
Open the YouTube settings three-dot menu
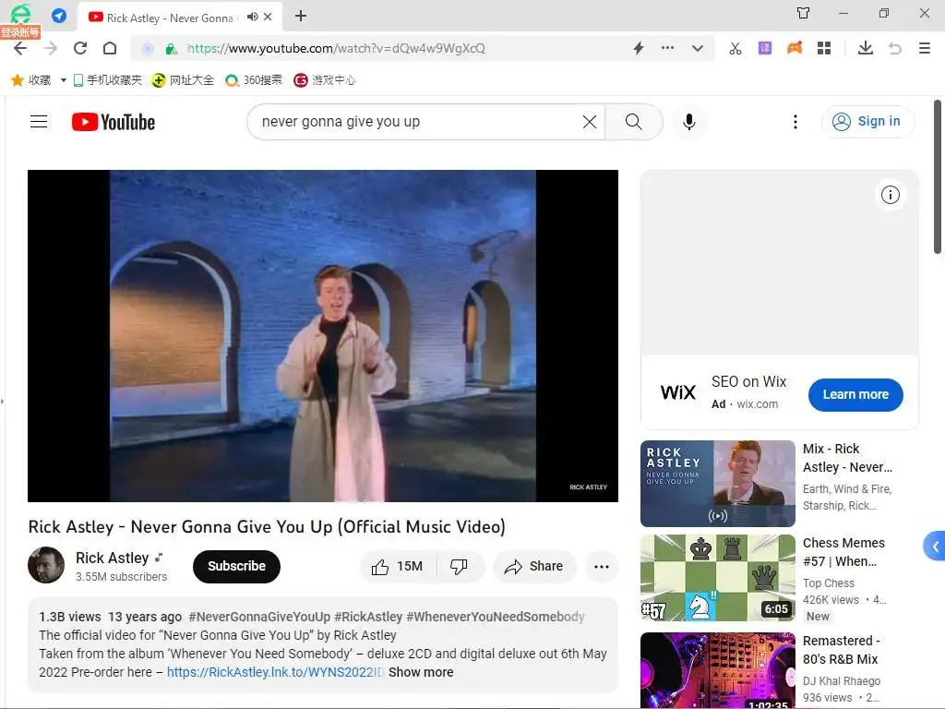795,122
